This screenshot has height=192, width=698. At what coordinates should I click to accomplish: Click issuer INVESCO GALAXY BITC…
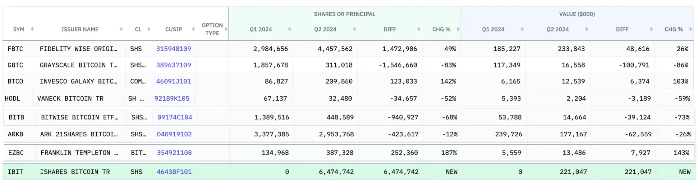[x=79, y=81]
